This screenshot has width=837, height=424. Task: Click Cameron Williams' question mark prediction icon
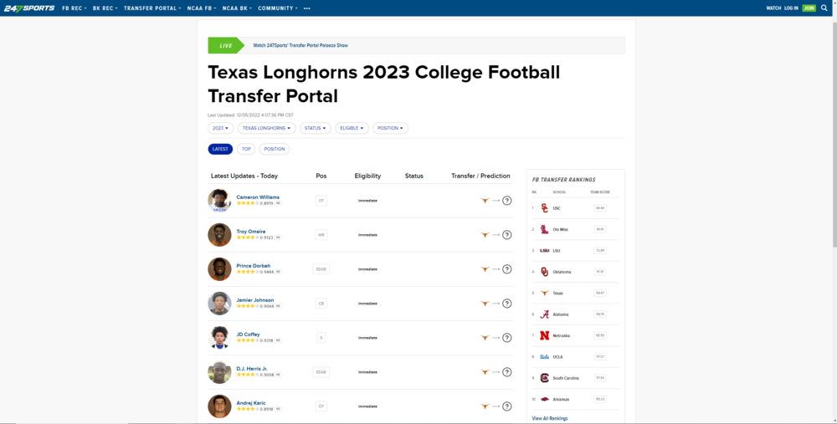click(x=506, y=201)
